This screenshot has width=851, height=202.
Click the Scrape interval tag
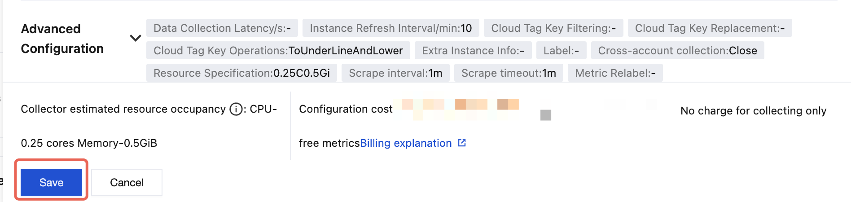[395, 73]
